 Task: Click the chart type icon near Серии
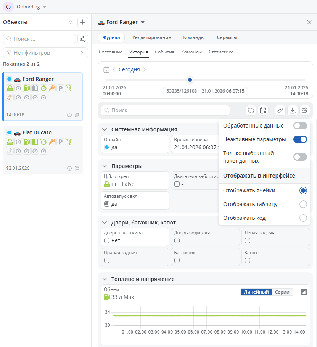[304, 292]
